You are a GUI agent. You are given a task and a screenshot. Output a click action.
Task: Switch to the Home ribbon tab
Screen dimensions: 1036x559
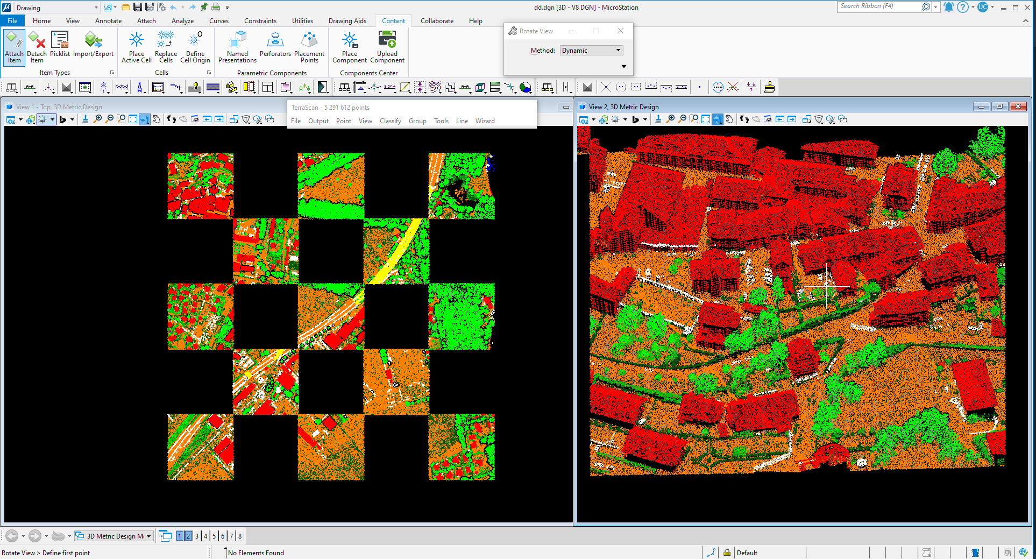41,20
